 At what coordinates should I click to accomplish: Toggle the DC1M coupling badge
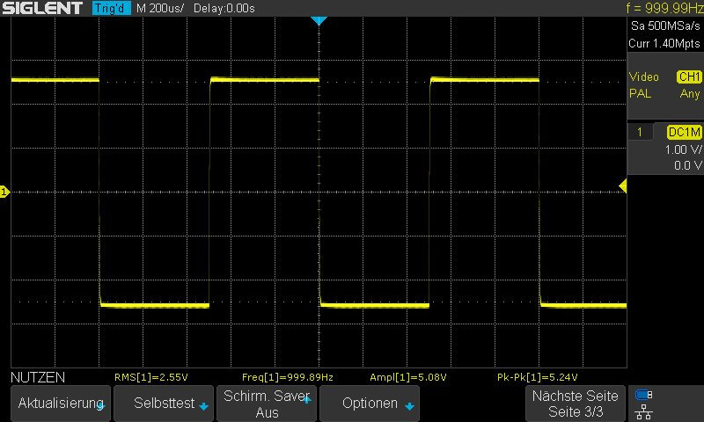(684, 132)
